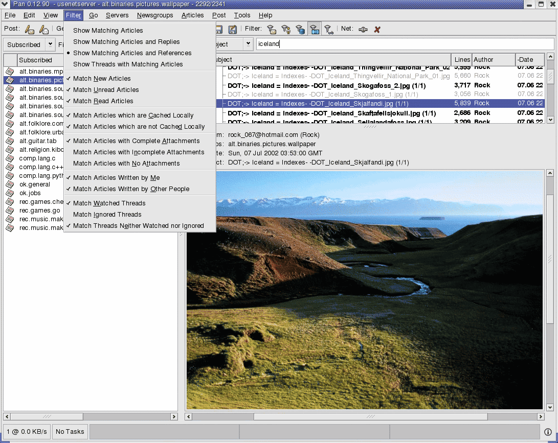The image size is (558, 443).
Task: Sort articles by Date column header
Action: tap(530, 60)
